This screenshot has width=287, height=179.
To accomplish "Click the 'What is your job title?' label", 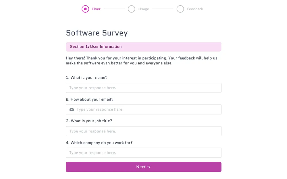I will pos(89,121).
